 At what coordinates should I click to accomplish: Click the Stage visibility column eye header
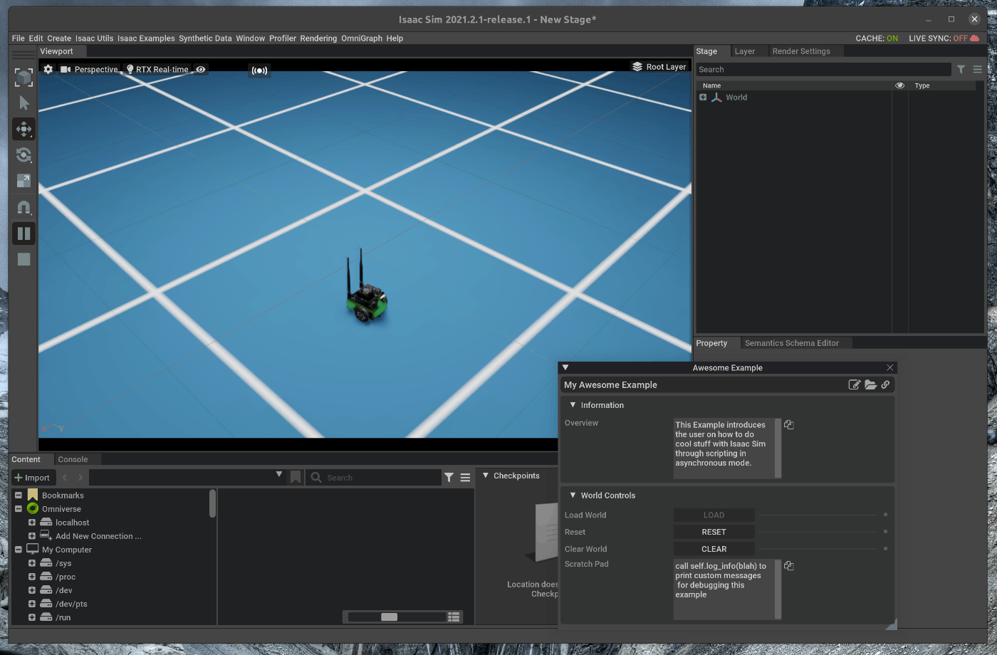click(x=899, y=85)
